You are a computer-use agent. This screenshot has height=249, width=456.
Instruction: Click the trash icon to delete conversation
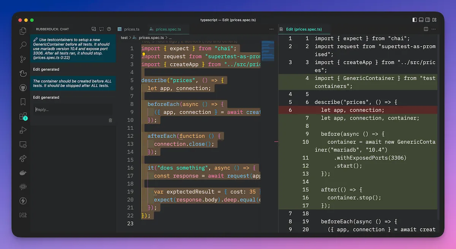click(110, 120)
